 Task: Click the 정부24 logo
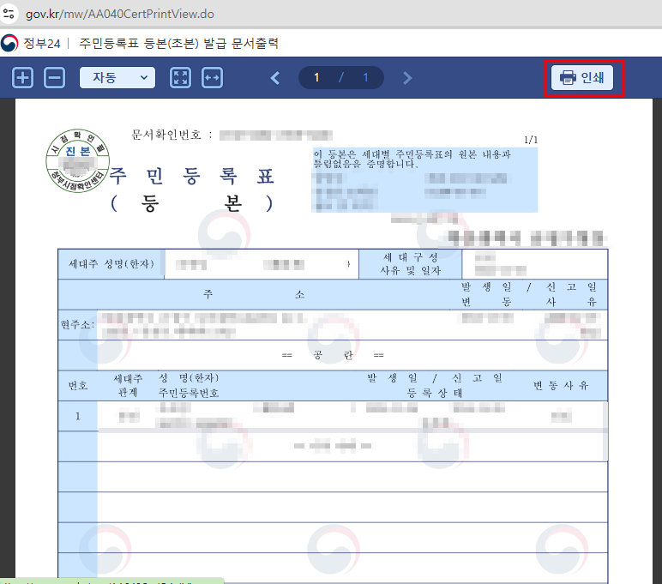(x=9, y=43)
